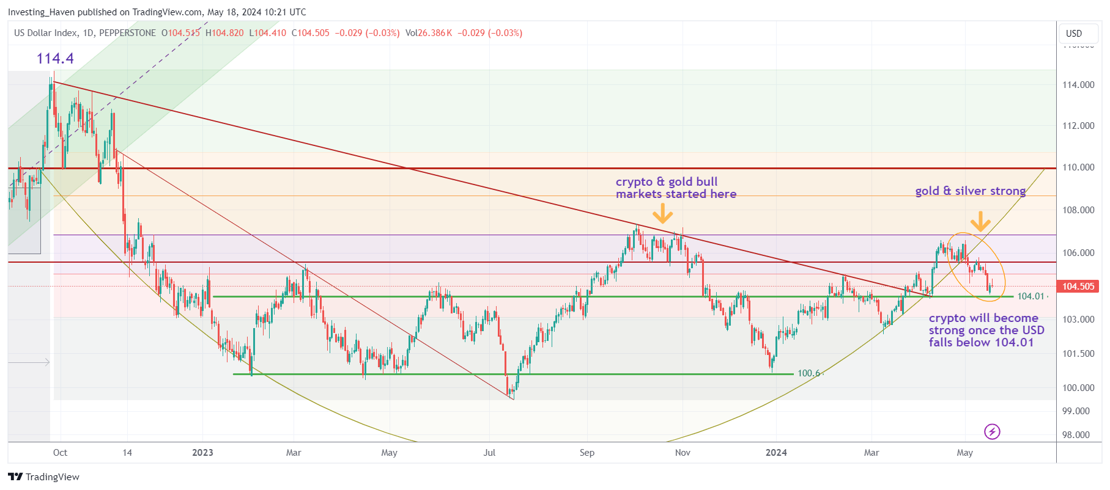Click the 108.000 price axis value

point(1078,210)
